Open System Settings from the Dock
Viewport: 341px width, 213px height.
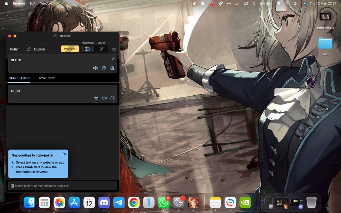(x=179, y=202)
